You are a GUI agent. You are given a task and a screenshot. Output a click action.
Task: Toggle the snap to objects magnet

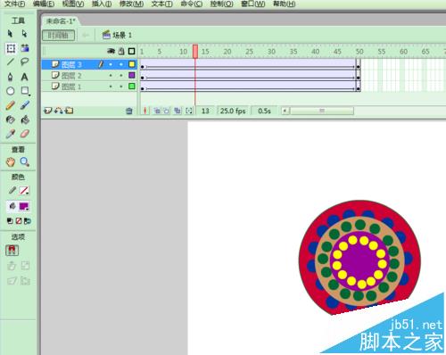12,251
